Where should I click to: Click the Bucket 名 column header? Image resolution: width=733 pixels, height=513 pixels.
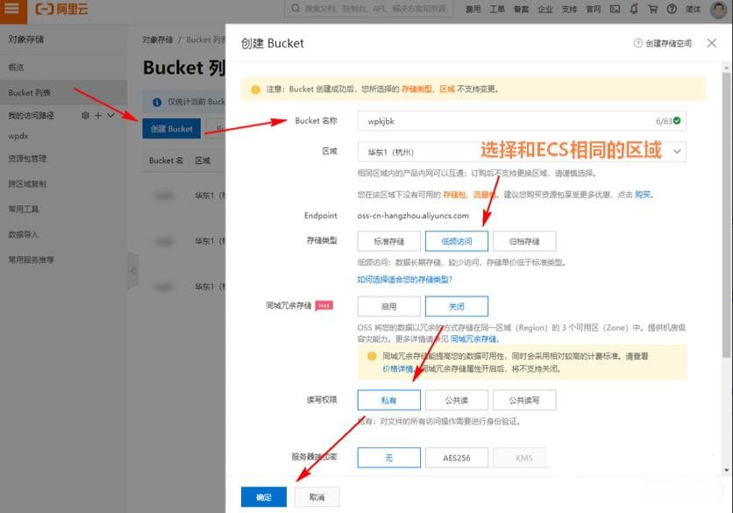point(166,160)
